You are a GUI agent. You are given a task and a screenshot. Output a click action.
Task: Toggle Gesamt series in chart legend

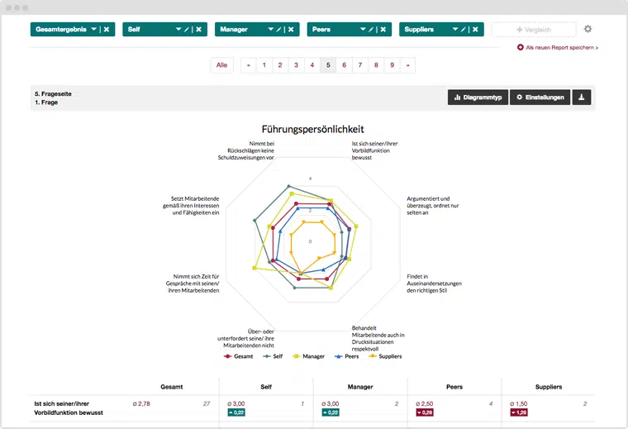point(239,356)
